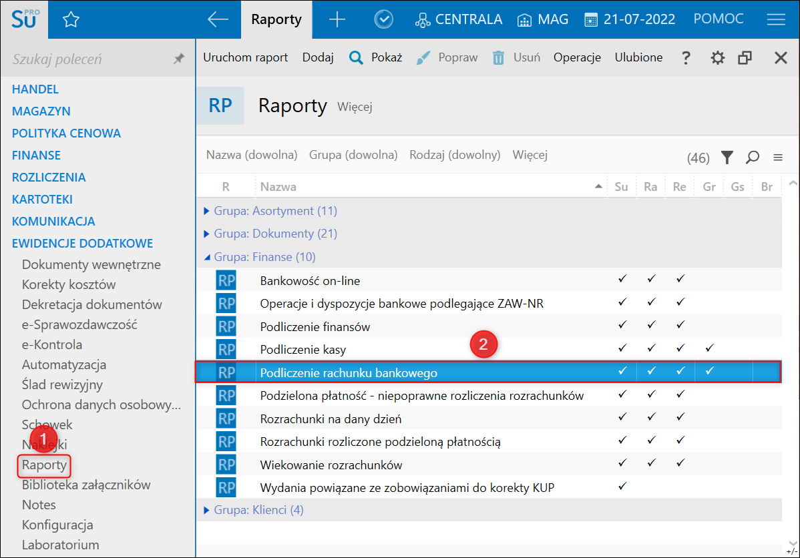Pin the command search panel
The height and width of the screenshot is (558, 800).
tap(178, 59)
